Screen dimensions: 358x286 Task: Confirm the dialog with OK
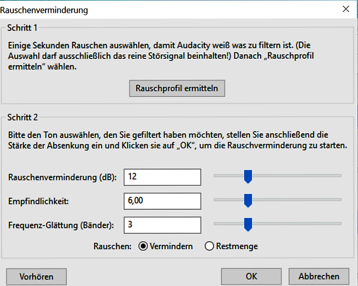pyautogui.click(x=251, y=276)
